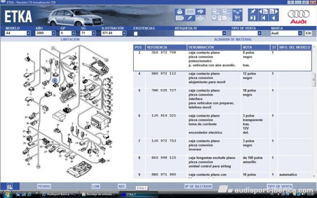Click the bottom TIPO DE VENTA button

(x=280, y=186)
